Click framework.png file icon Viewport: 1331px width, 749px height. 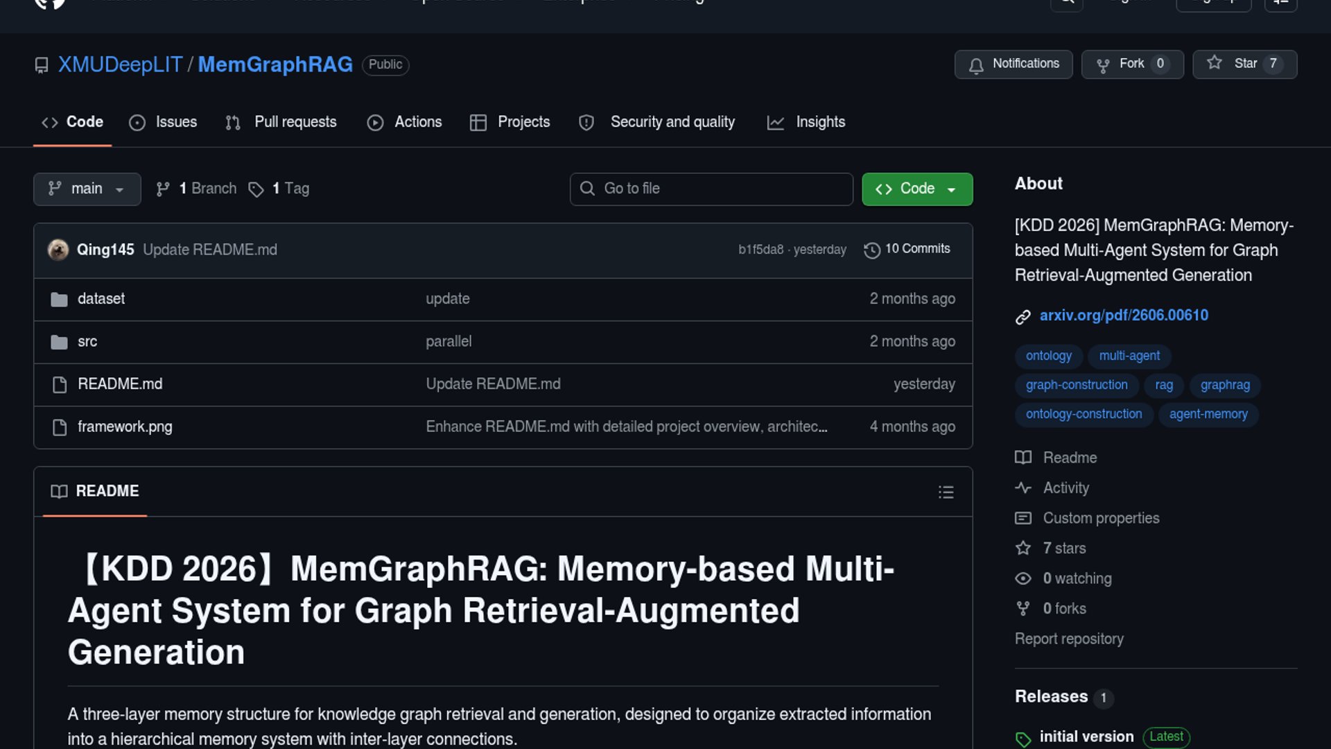[x=60, y=427]
